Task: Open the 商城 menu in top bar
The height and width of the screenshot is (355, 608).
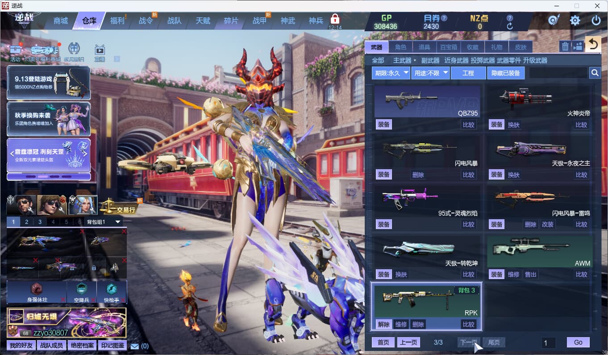Action: pos(61,21)
